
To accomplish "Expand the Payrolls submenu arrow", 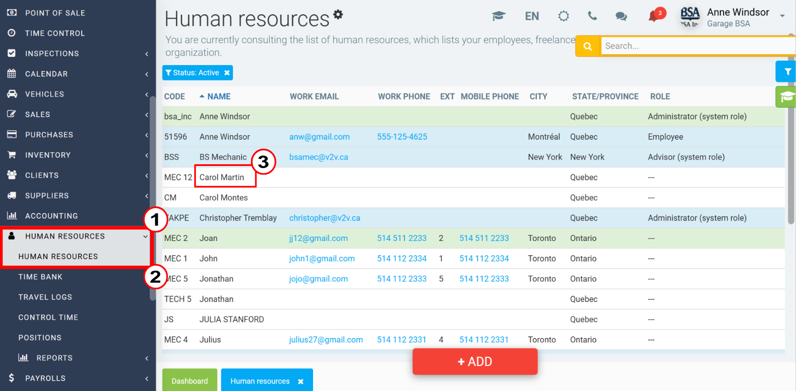I will (147, 378).
